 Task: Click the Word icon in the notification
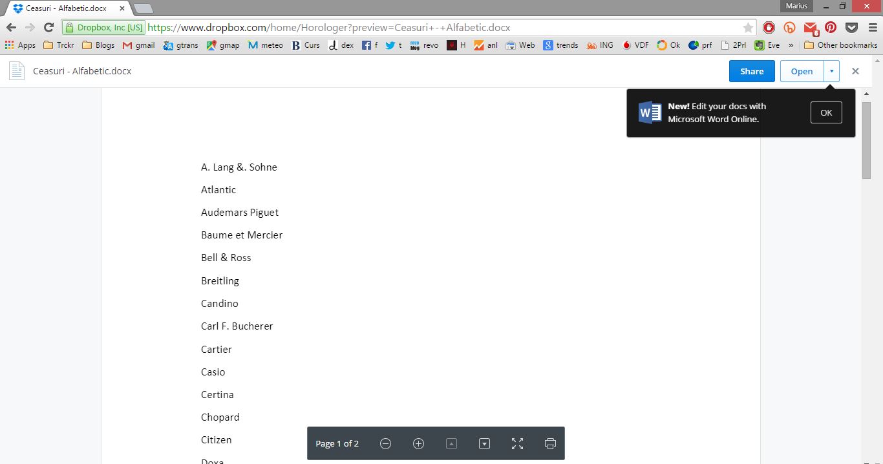(650, 112)
